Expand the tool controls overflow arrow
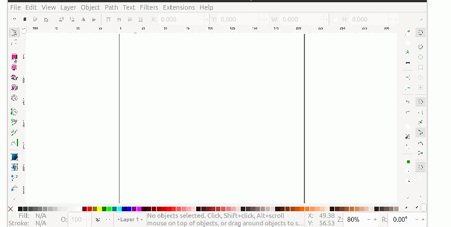 click(421, 19)
